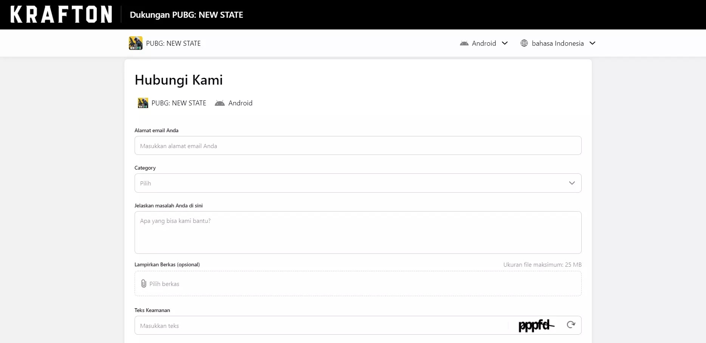The height and width of the screenshot is (343, 706).
Task: Click the Android robot icon in navbar
Action: 464,43
